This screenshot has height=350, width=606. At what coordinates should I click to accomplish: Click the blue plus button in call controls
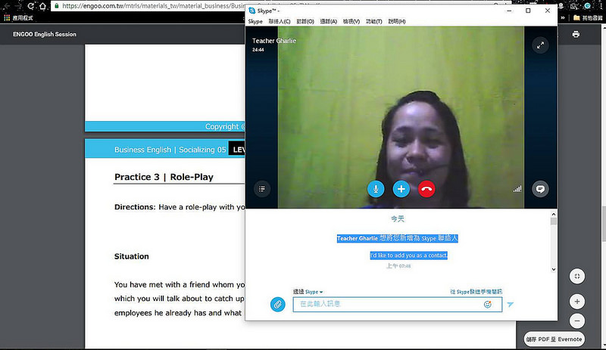pyautogui.click(x=401, y=189)
